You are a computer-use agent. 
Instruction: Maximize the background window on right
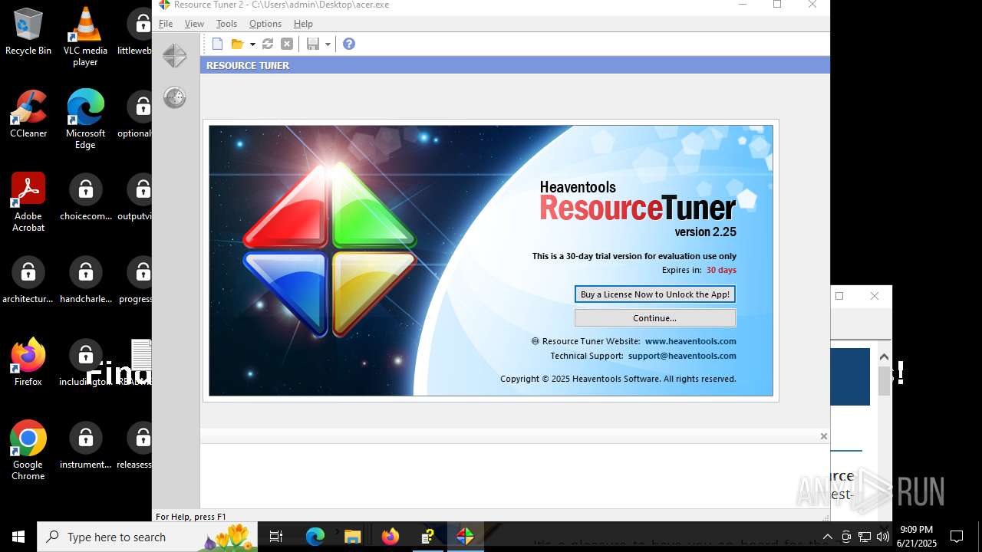(x=839, y=296)
